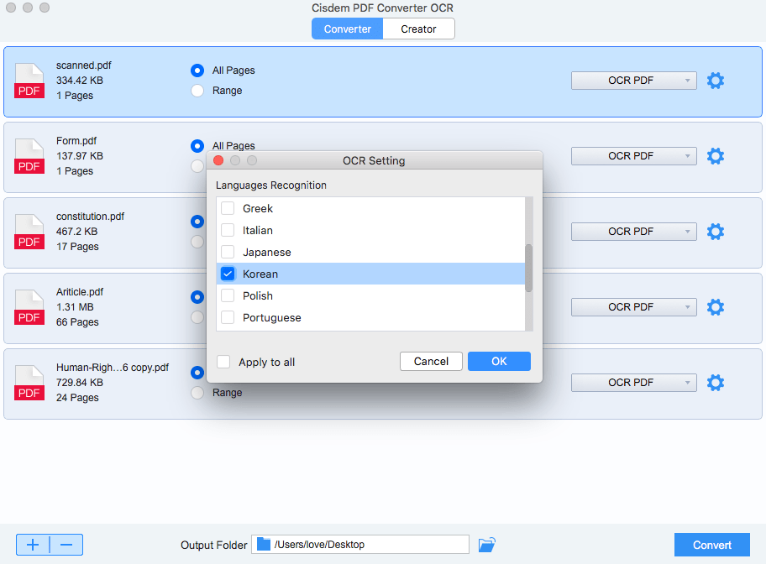Click the PDF icon of Human-Righ...6 copy.pdf
Screen dimensions: 766x564
[x=29, y=384]
